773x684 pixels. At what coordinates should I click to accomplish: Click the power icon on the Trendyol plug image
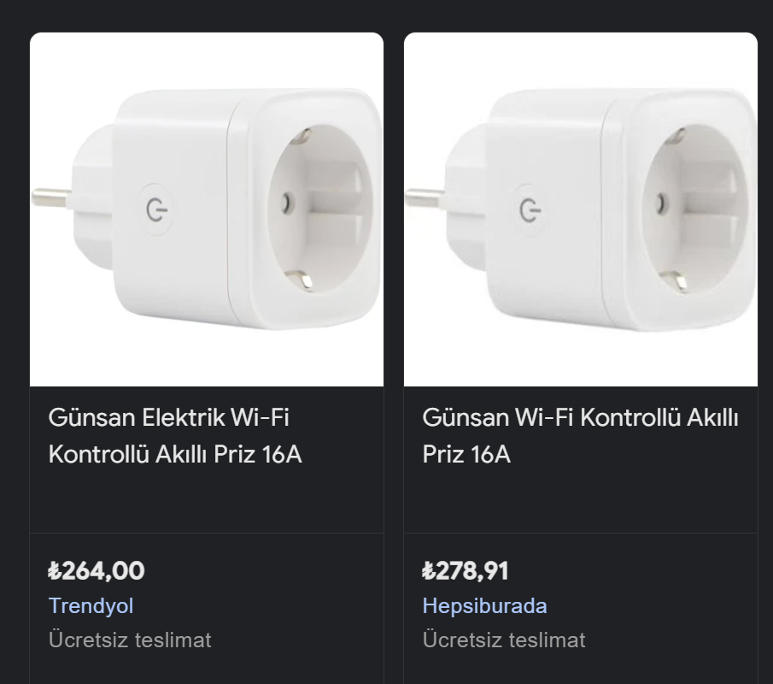coord(156,209)
